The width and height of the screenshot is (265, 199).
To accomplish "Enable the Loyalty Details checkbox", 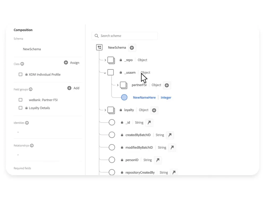I will 20,108.
